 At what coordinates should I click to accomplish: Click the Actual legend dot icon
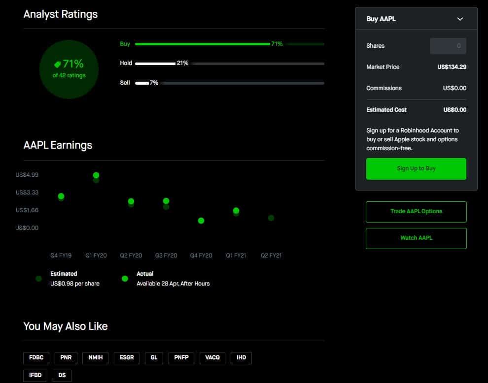[125, 279]
